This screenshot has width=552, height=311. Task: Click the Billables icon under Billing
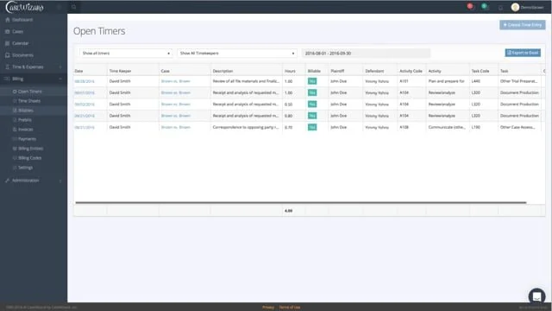point(15,111)
